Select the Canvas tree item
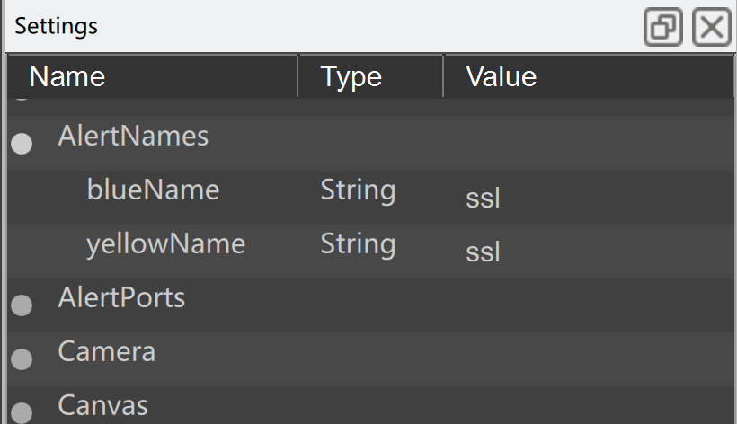This screenshot has width=737, height=424. coord(103,406)
